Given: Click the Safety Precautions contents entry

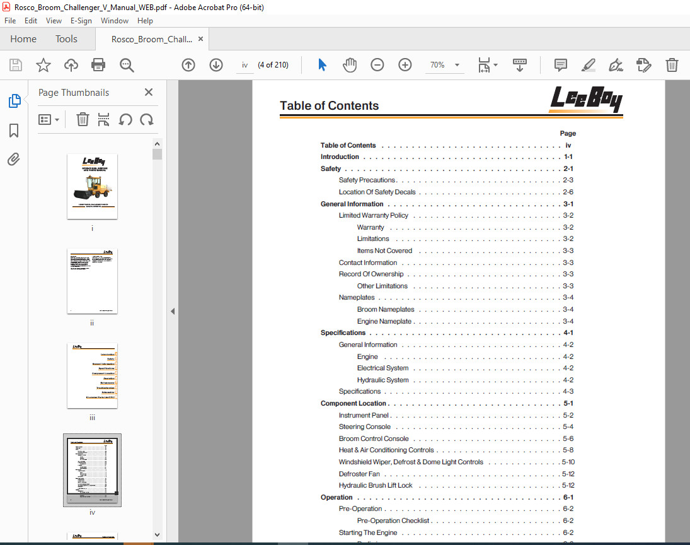Looking at the screenshot, I should (x=456, y=180).
